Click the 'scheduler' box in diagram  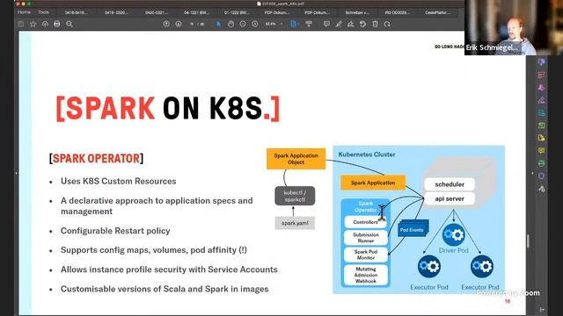pyautogui.click(x=450, y=184)
